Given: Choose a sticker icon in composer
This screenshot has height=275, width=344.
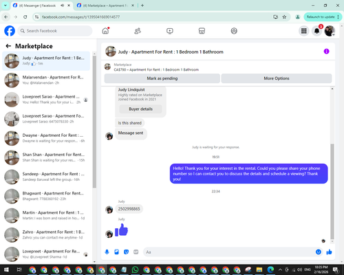Looking at the screenshot, I should click(126, 252).
